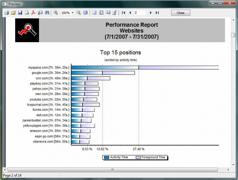
Task: Go to first page
Action: [x=124, y=13]
